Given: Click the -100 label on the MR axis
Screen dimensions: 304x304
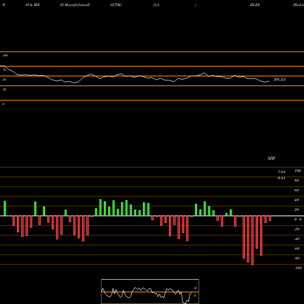Looking at the screenshot, I should [x=298, y=268].
